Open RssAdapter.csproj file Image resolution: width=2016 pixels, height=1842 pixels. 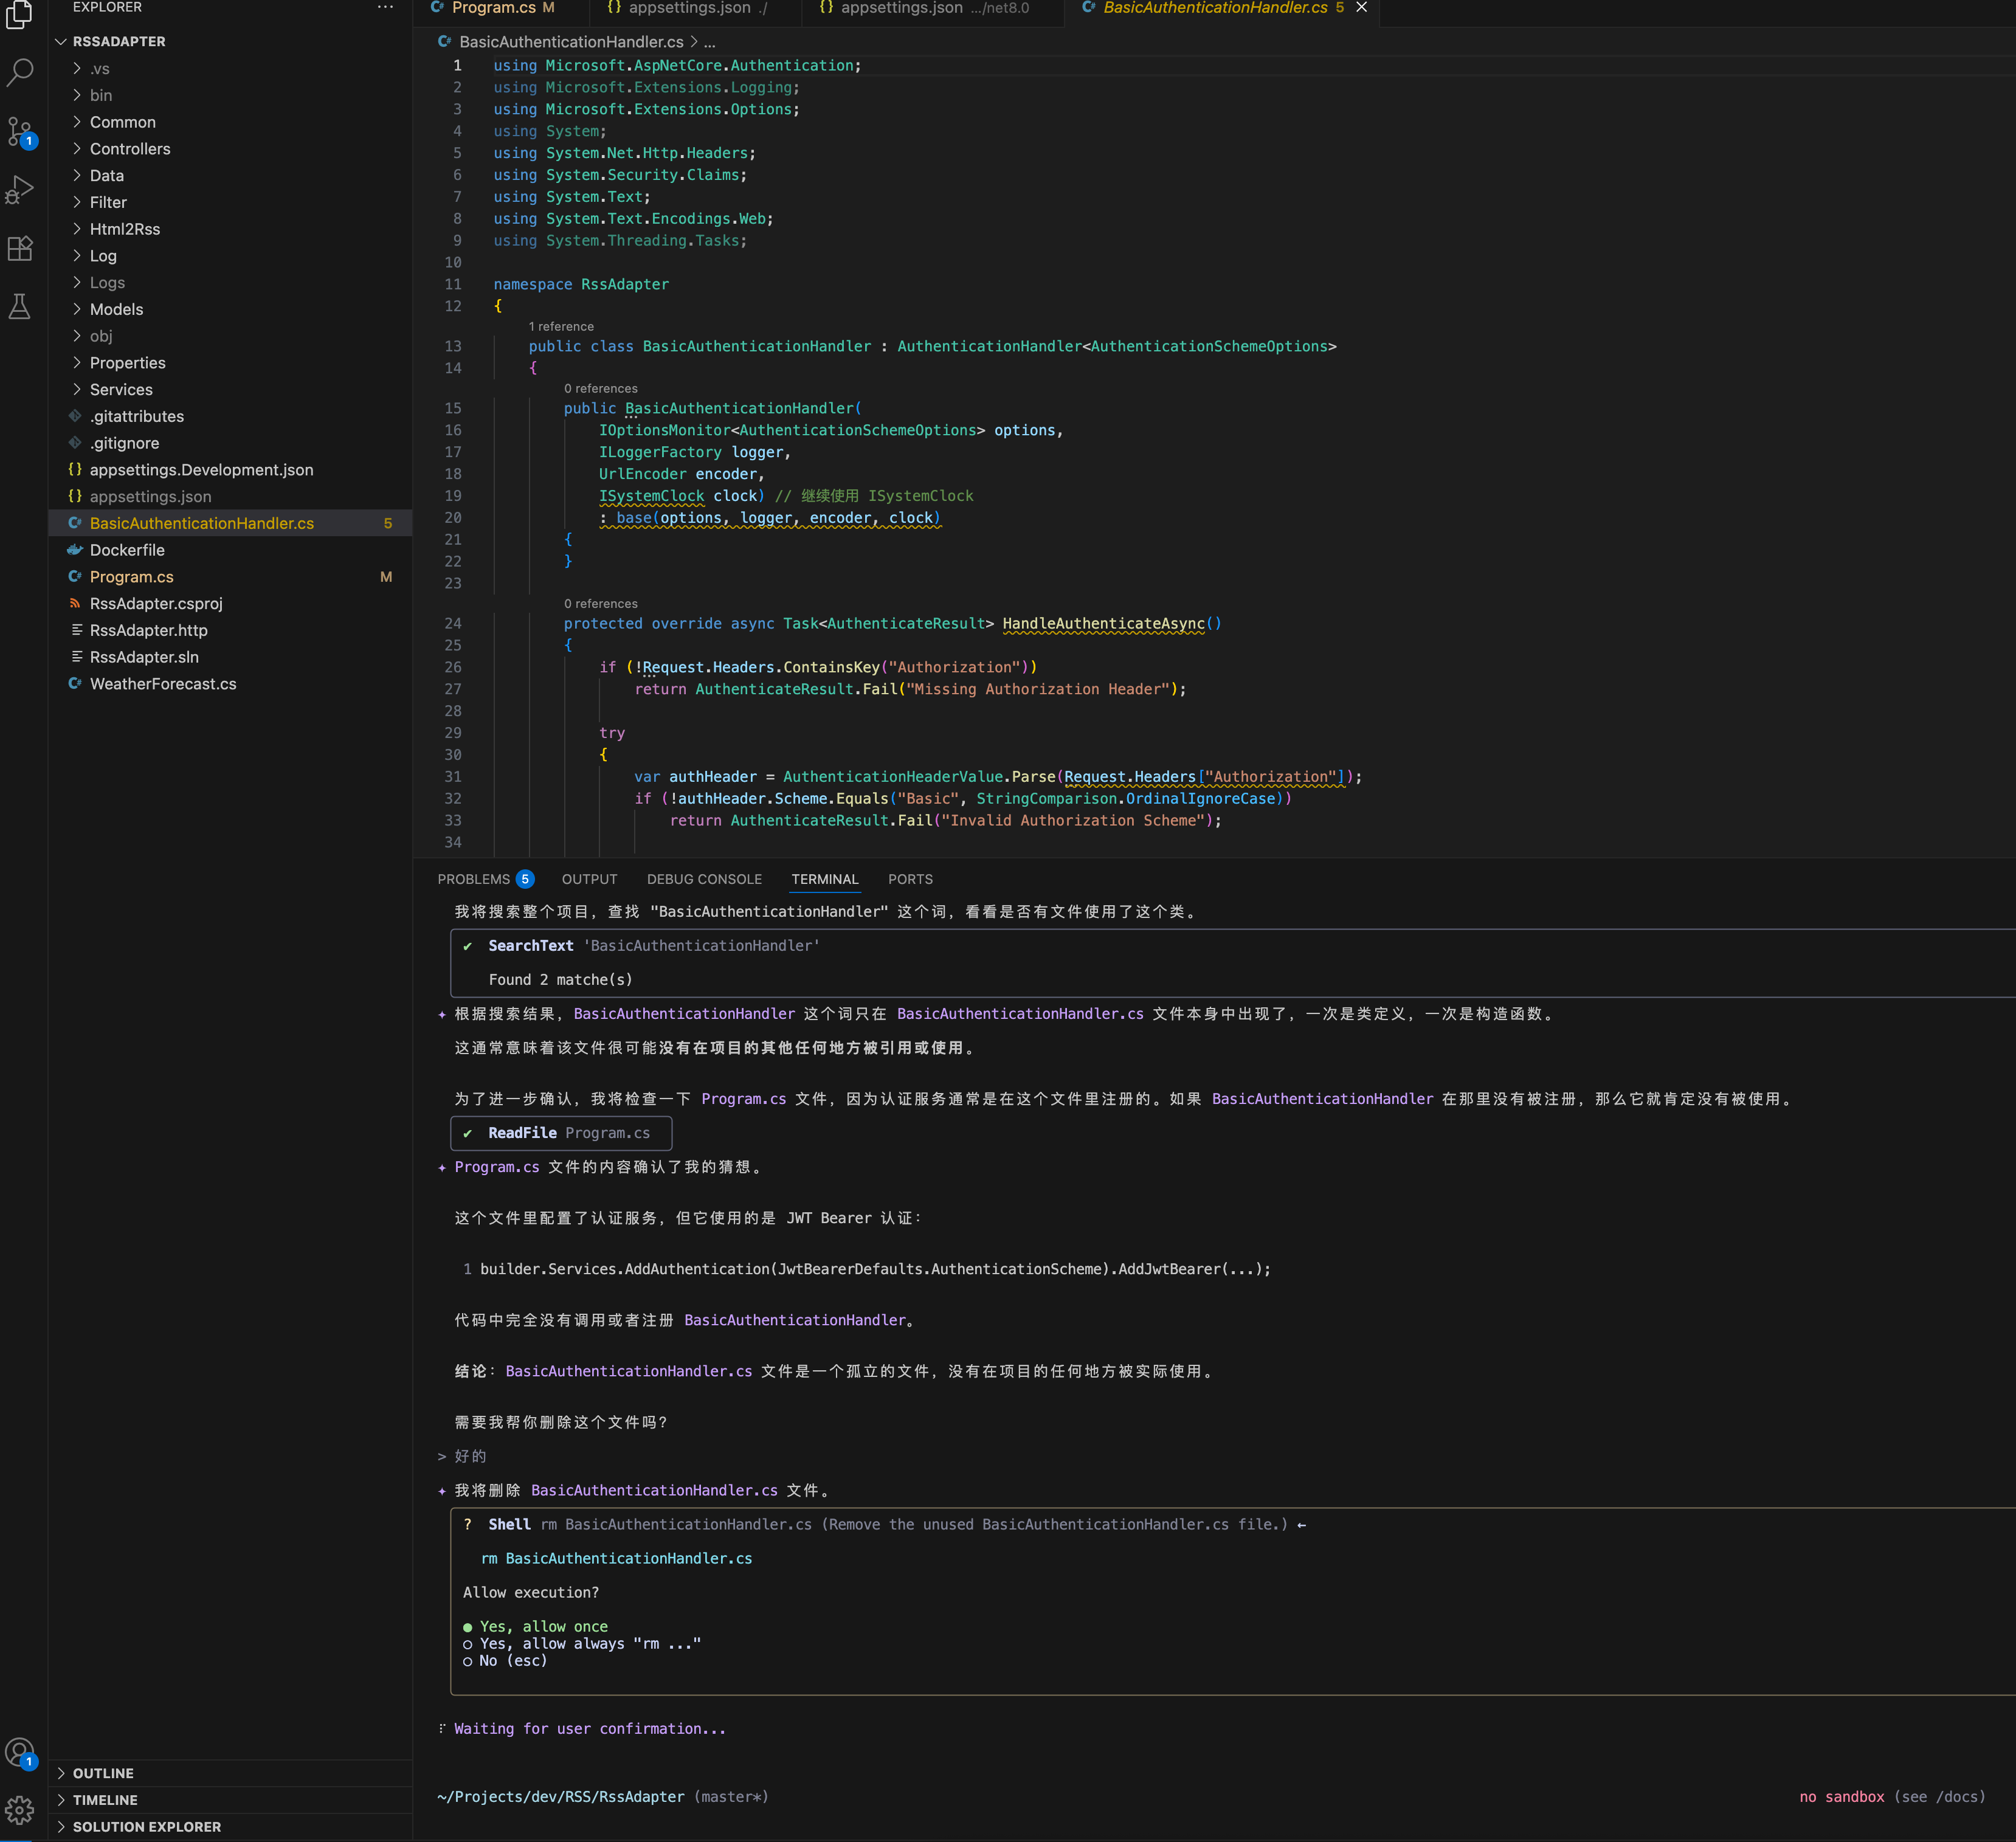[x=230, y=603]
